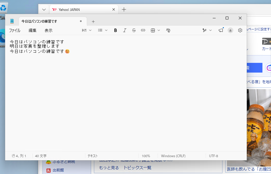Viewport: 271px width, 174px height.
Task: Click the coffee milk bottles image in browser
Action: [259, 127]
